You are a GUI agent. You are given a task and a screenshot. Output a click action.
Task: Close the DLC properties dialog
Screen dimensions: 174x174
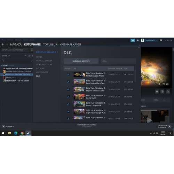click(139, 47)
